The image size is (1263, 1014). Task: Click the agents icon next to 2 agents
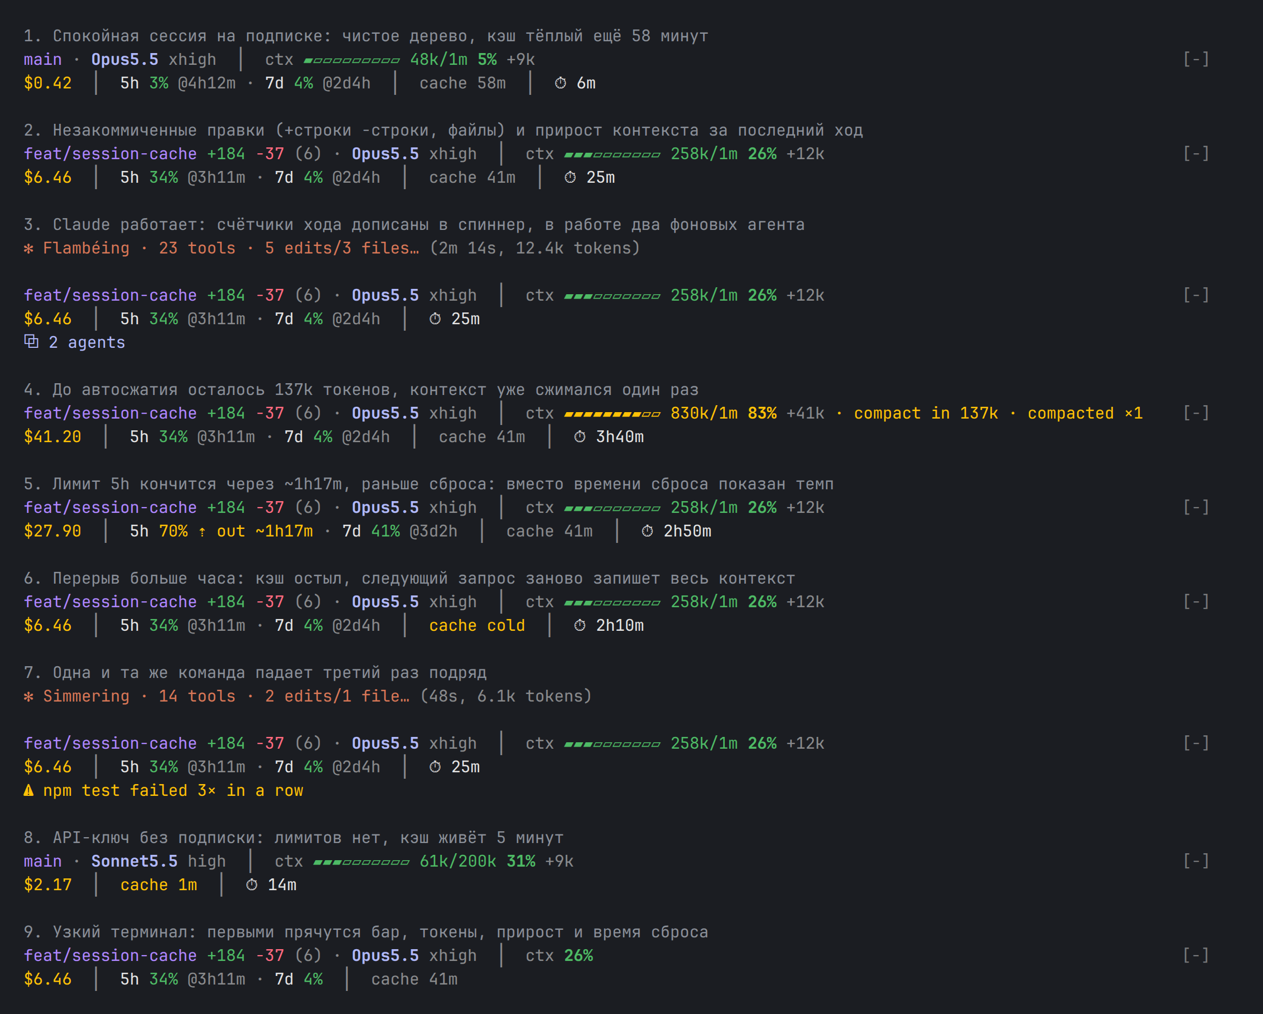[31, 342]
